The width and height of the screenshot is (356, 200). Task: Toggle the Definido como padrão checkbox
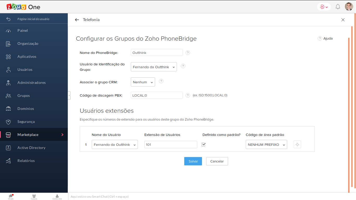(x=204, y=144)
